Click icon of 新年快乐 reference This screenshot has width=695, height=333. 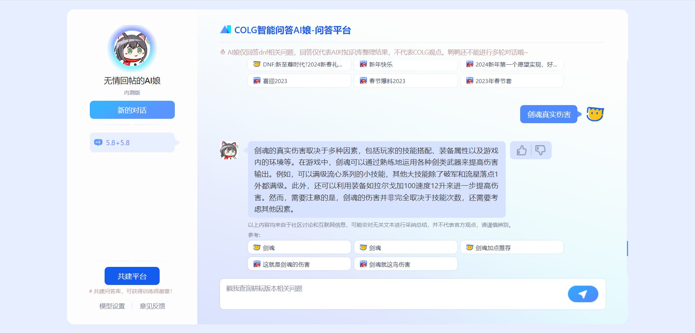coord(363,64)
